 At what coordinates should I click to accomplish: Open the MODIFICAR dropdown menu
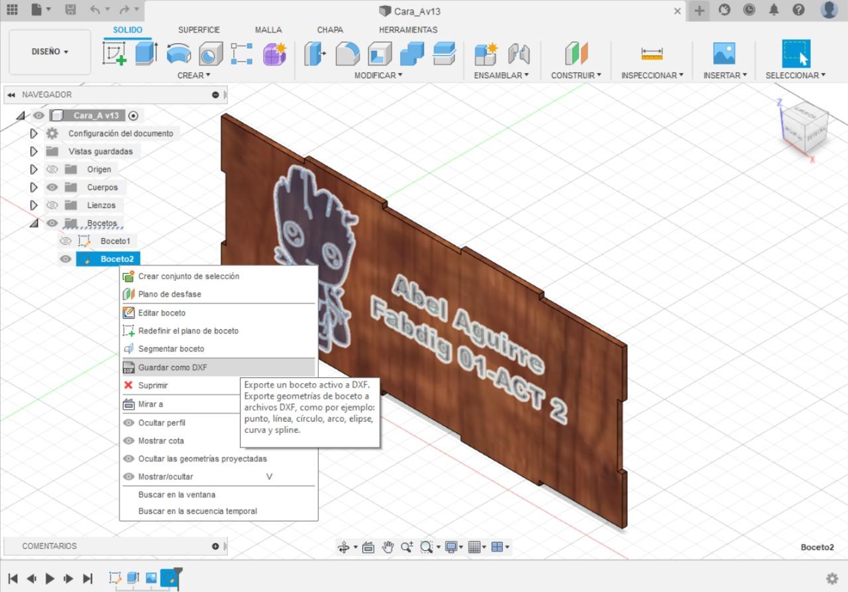coord(378,76)
